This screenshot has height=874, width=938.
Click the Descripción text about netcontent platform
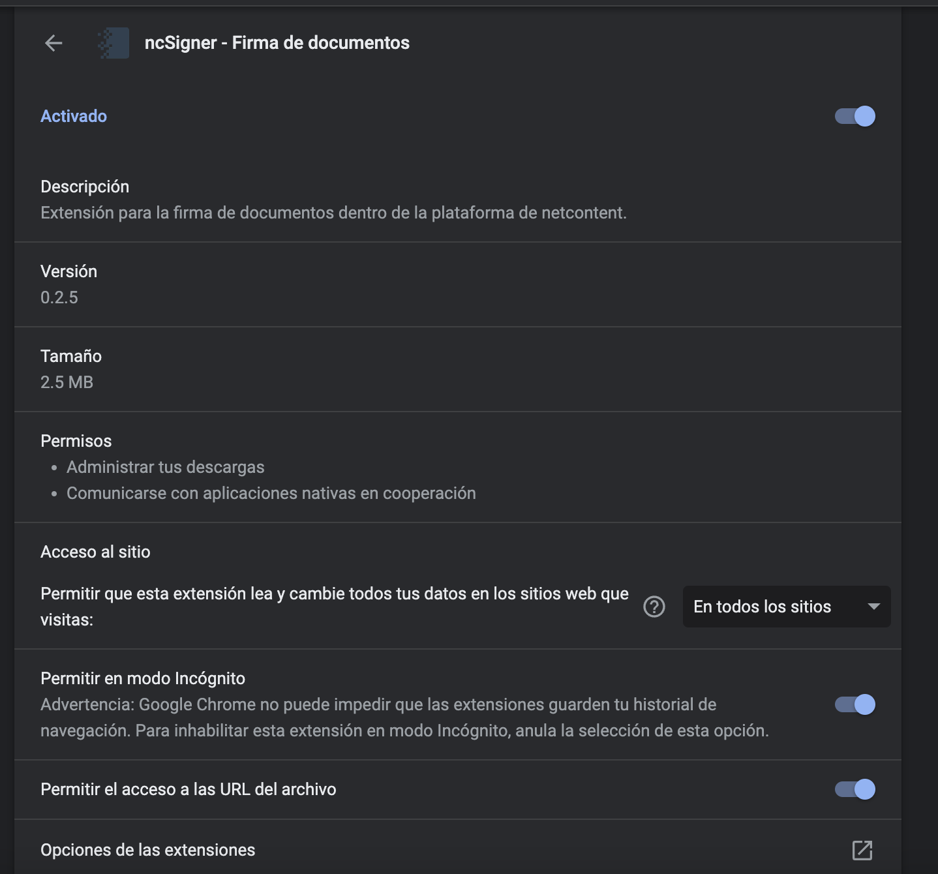click(333, 213)
